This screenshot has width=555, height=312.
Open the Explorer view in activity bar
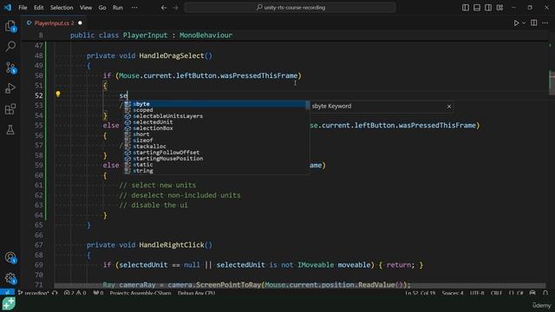pos(10,26)
